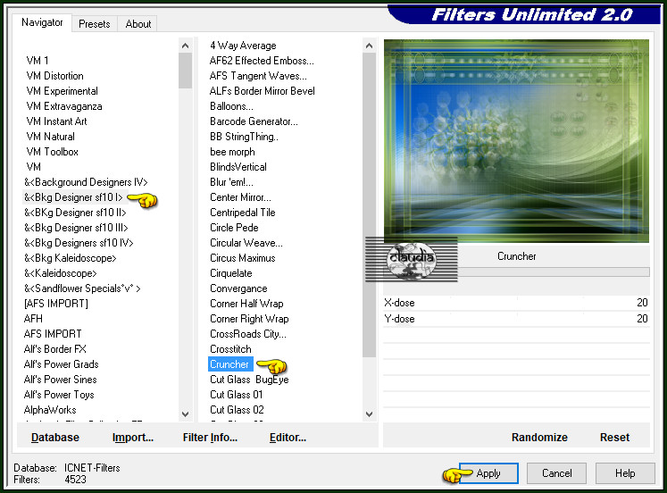Select &<BKg Designer sf10 II> category

(x=75, y=213)
